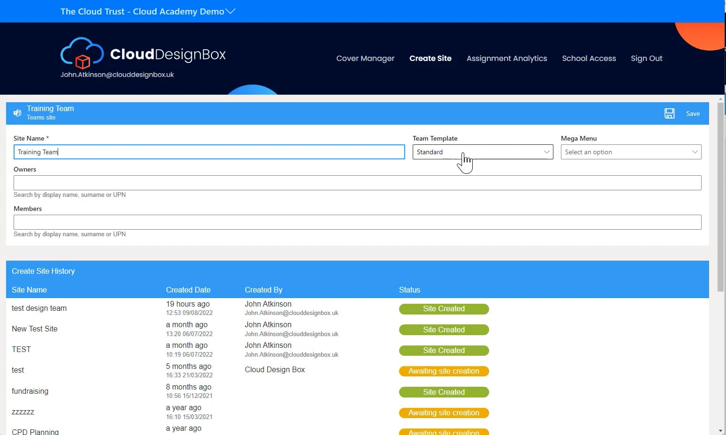Click timestamp 13:20 06/07/2022
Viewport: 726px width, 435px height.
[x=189, y=334]
